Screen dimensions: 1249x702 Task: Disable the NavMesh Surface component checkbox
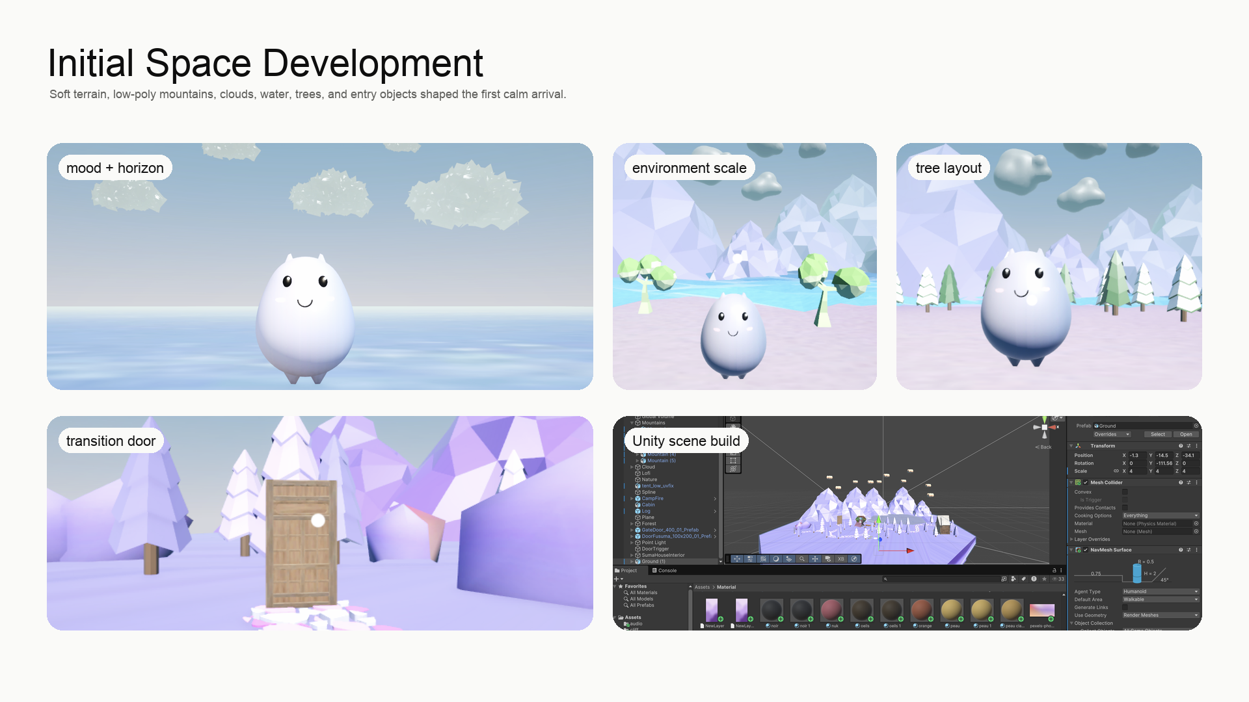[x=1086, y=550]
